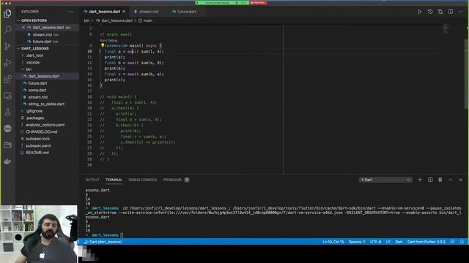Change language mode via Dart status item
This screenshot has width=469, height=263.
[399, 242]
